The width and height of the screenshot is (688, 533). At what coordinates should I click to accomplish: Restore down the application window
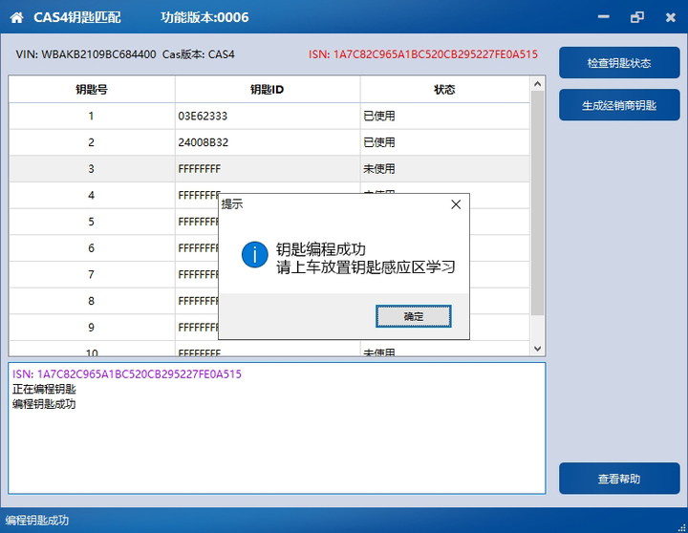[637, 17]
